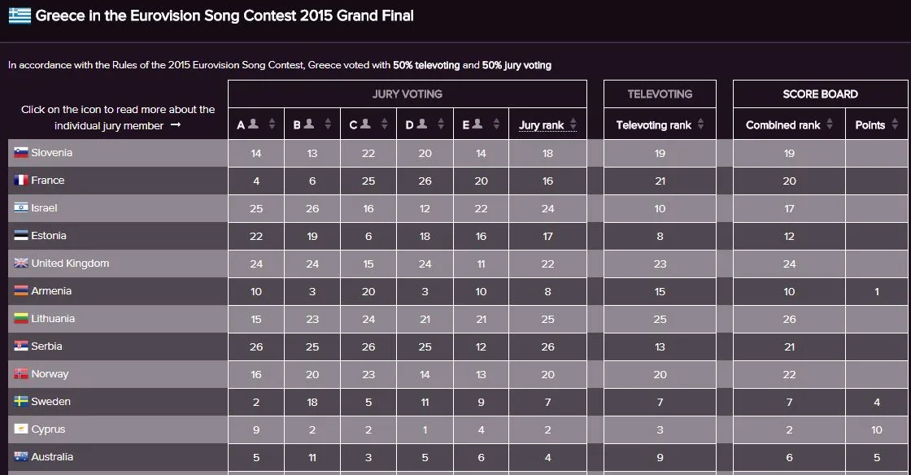
Task: Select the Armenia country name
Action: point(51,291)
